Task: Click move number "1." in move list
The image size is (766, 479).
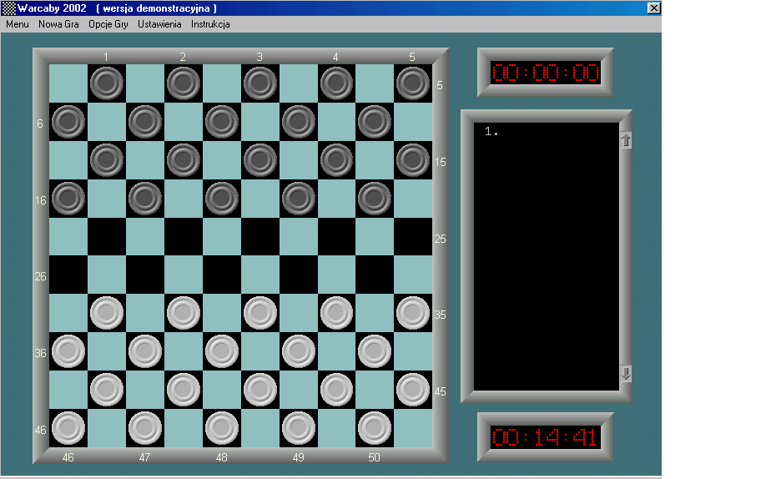Action: [491, 131]
